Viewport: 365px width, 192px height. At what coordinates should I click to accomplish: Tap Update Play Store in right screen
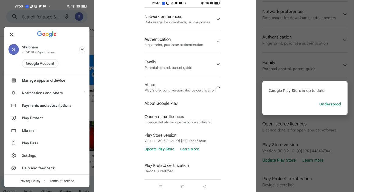(279, 160)
